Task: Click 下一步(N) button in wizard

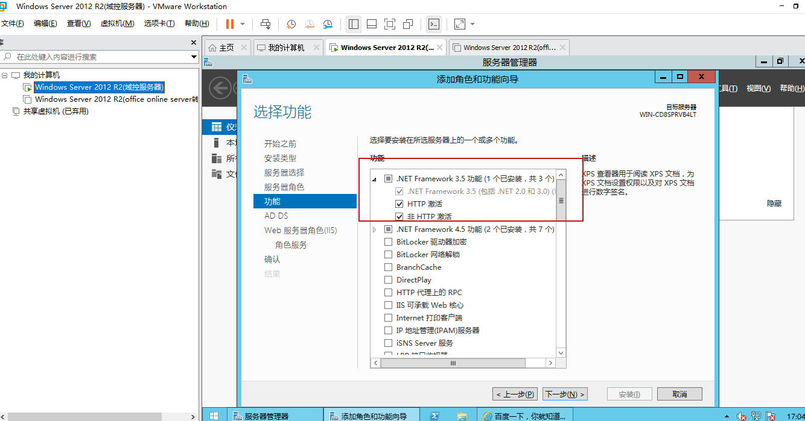Action: 565,394
